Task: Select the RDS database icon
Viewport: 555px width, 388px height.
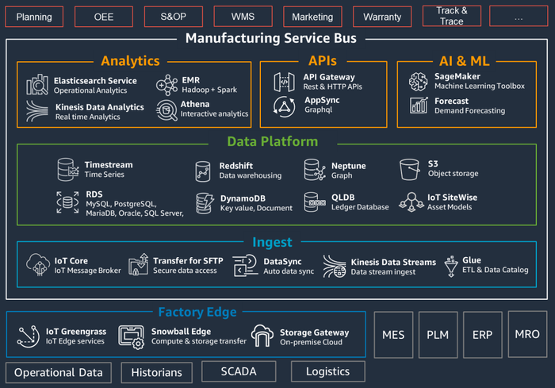Action: click(x=67, y=202)
